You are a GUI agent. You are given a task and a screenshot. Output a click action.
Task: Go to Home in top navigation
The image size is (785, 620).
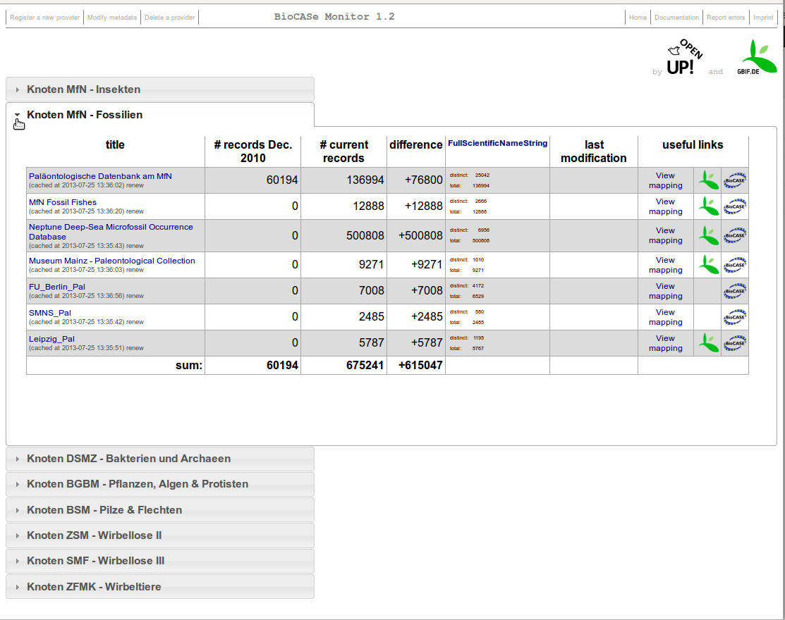coord(638,18)
